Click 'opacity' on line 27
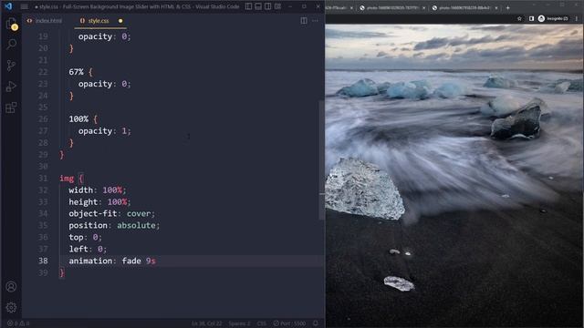The width and height of the screenshot is (584, 328). click(x=95, y=131)
